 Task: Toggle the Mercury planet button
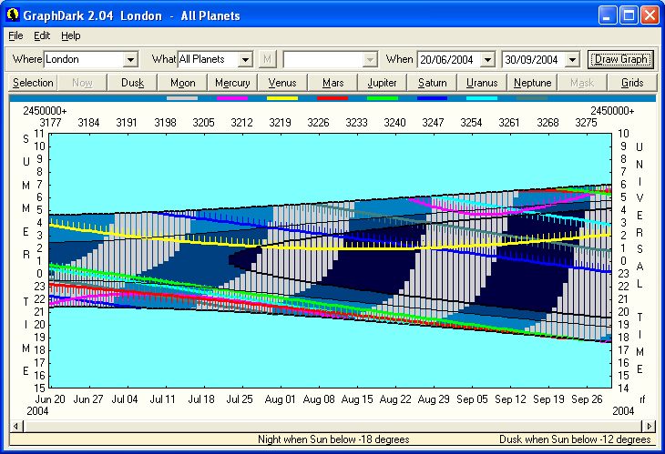232,83
